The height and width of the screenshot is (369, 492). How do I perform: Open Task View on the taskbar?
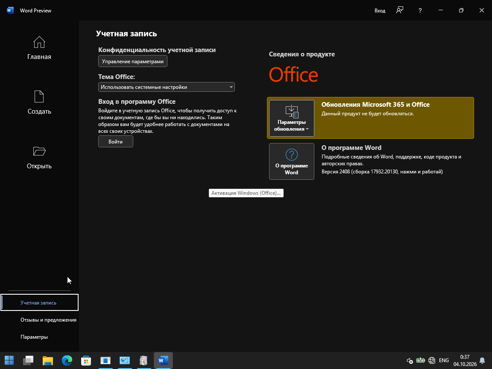click(28, 360)
